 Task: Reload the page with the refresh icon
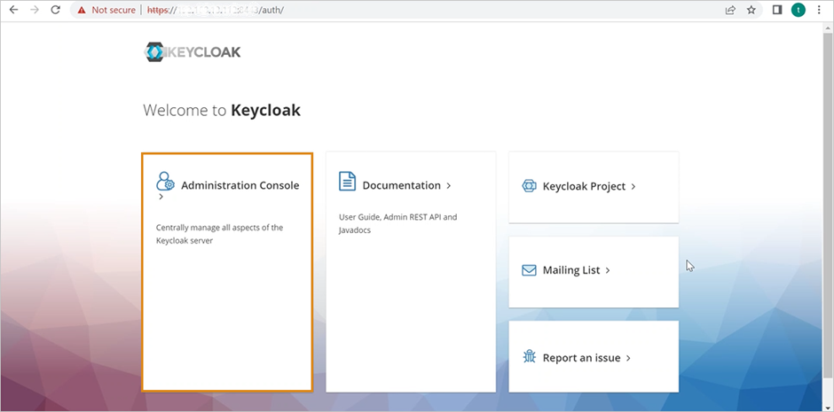tap(55, 11)
